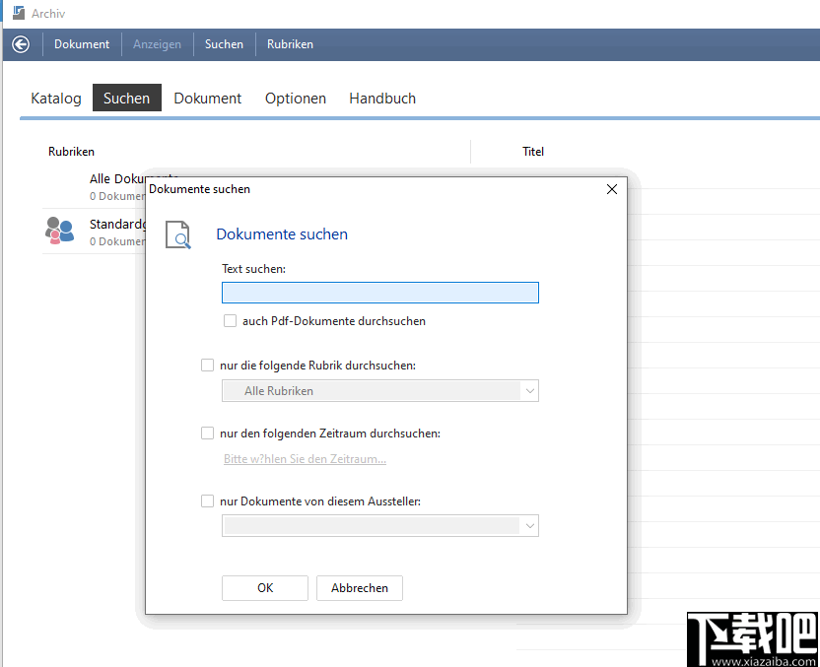The image size is (820, 667).
Task: Check nur Dokumente von diesem Aussteller
Action: click(x=208, y=500)
